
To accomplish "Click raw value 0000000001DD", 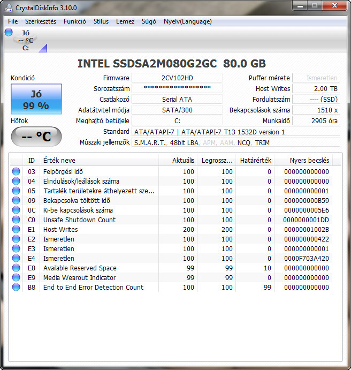I will (306, 220).
